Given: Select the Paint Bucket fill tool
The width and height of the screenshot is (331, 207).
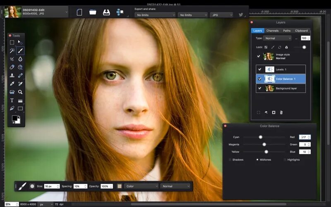Looking at the screenshot, I should (x=20, y=67).
